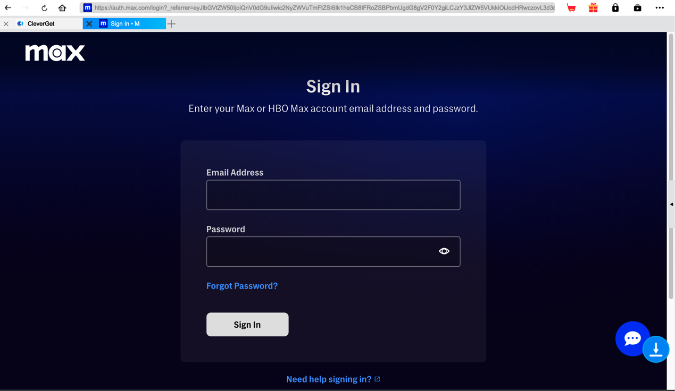Click the Max logo
The image size is (675, 391).
[x=55, y=53]
